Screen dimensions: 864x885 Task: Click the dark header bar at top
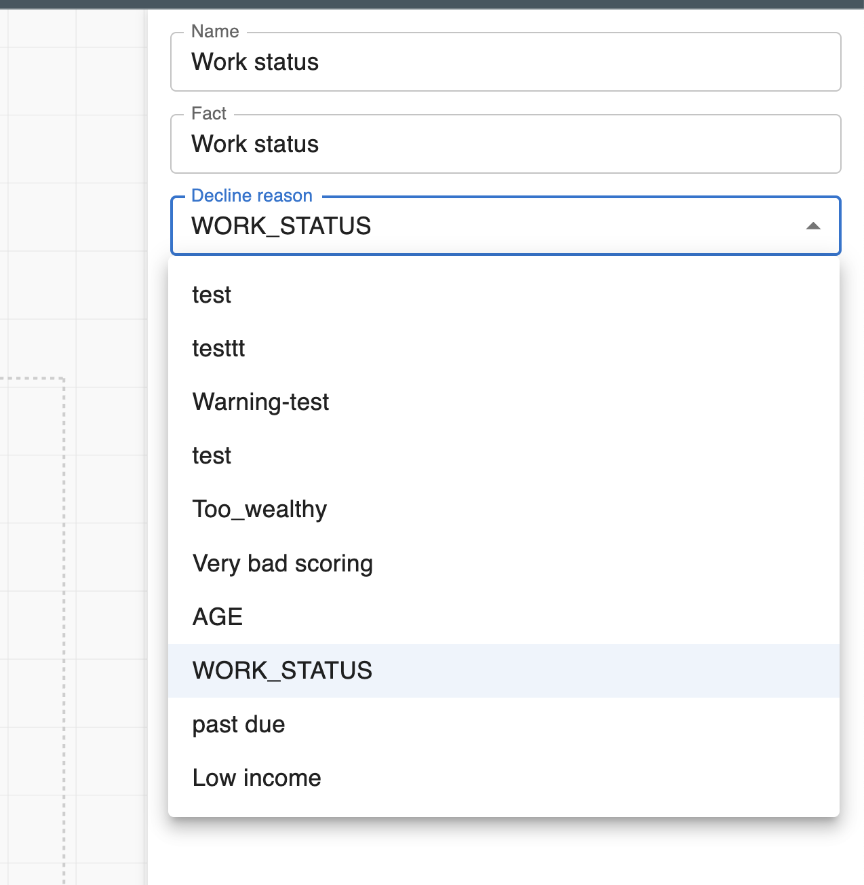click(x=432, y=4)
